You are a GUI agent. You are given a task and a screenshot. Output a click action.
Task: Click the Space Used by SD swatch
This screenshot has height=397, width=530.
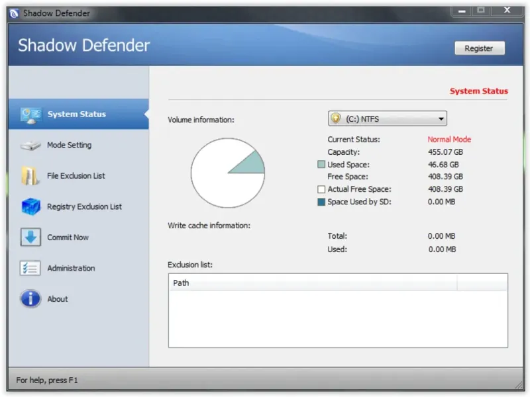coord(321,202)
